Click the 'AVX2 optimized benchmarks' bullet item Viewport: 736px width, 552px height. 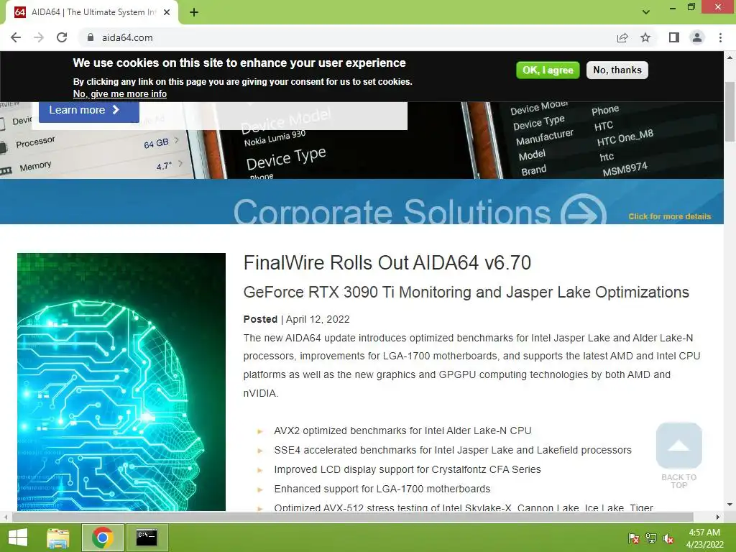pyautogui.click(x=402, y=431)
